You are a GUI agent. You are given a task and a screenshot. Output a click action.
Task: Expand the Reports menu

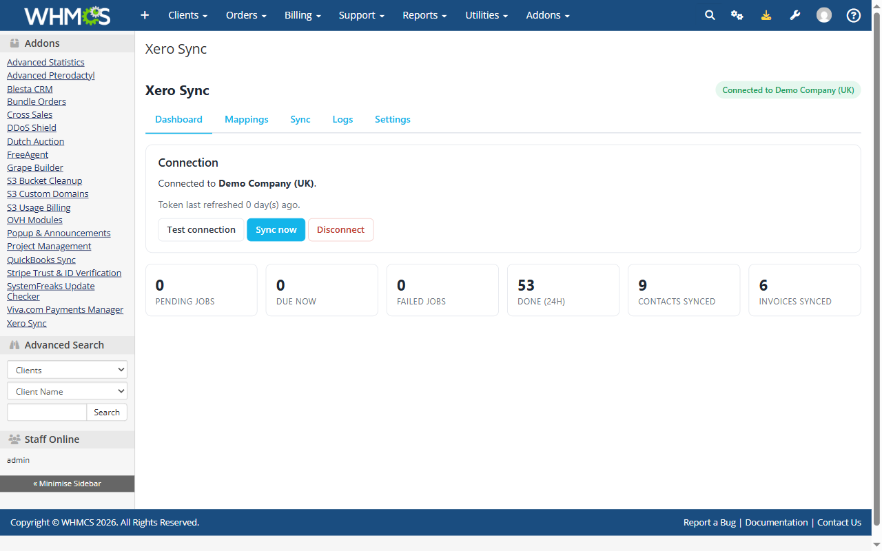(424, 15)
